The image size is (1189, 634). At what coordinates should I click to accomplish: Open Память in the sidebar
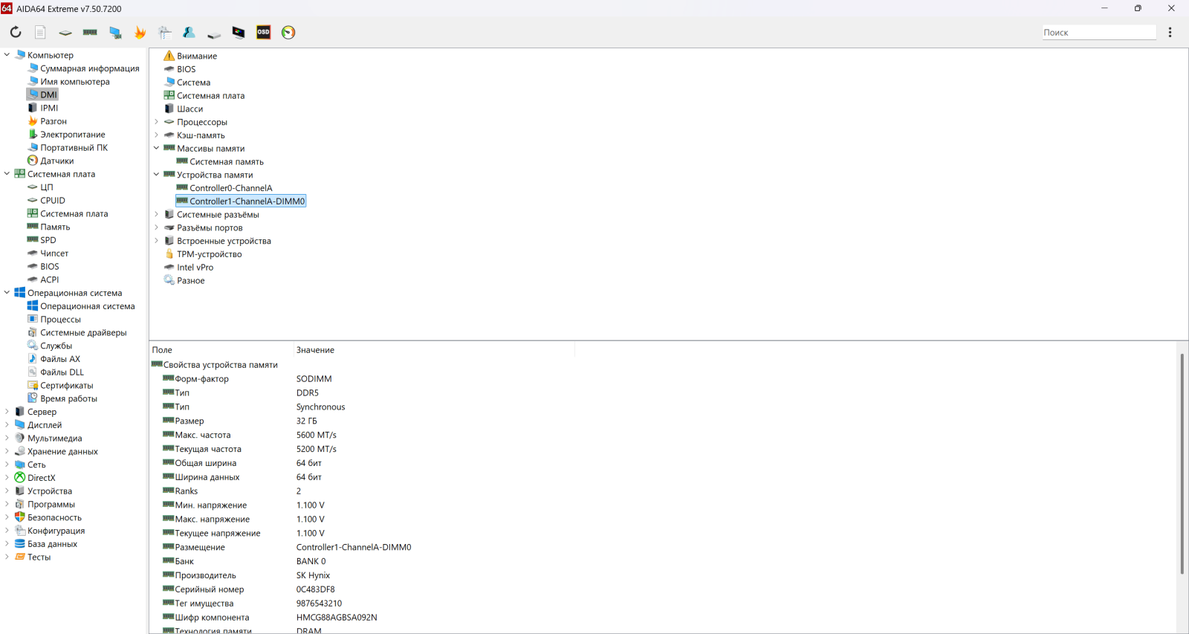coord(55,227)
